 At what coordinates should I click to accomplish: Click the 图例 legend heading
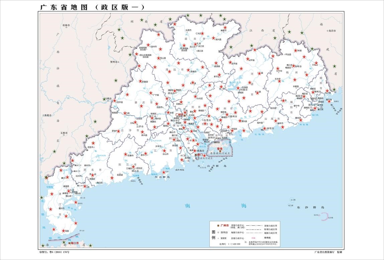213,235
